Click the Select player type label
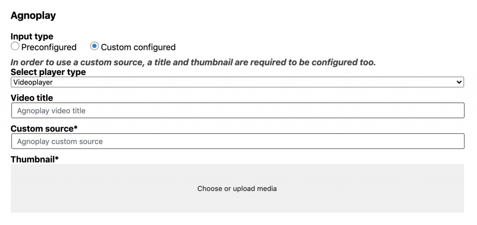The width and height of the screenshot is (477, 225). pyautogui.click(x=48, y=72)
